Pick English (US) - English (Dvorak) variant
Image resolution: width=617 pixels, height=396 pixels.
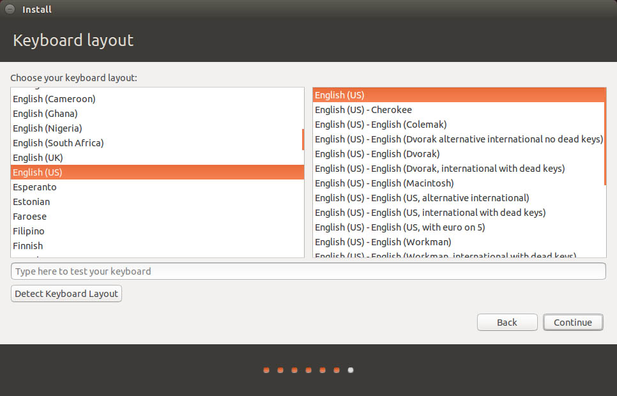pos(459,154)
